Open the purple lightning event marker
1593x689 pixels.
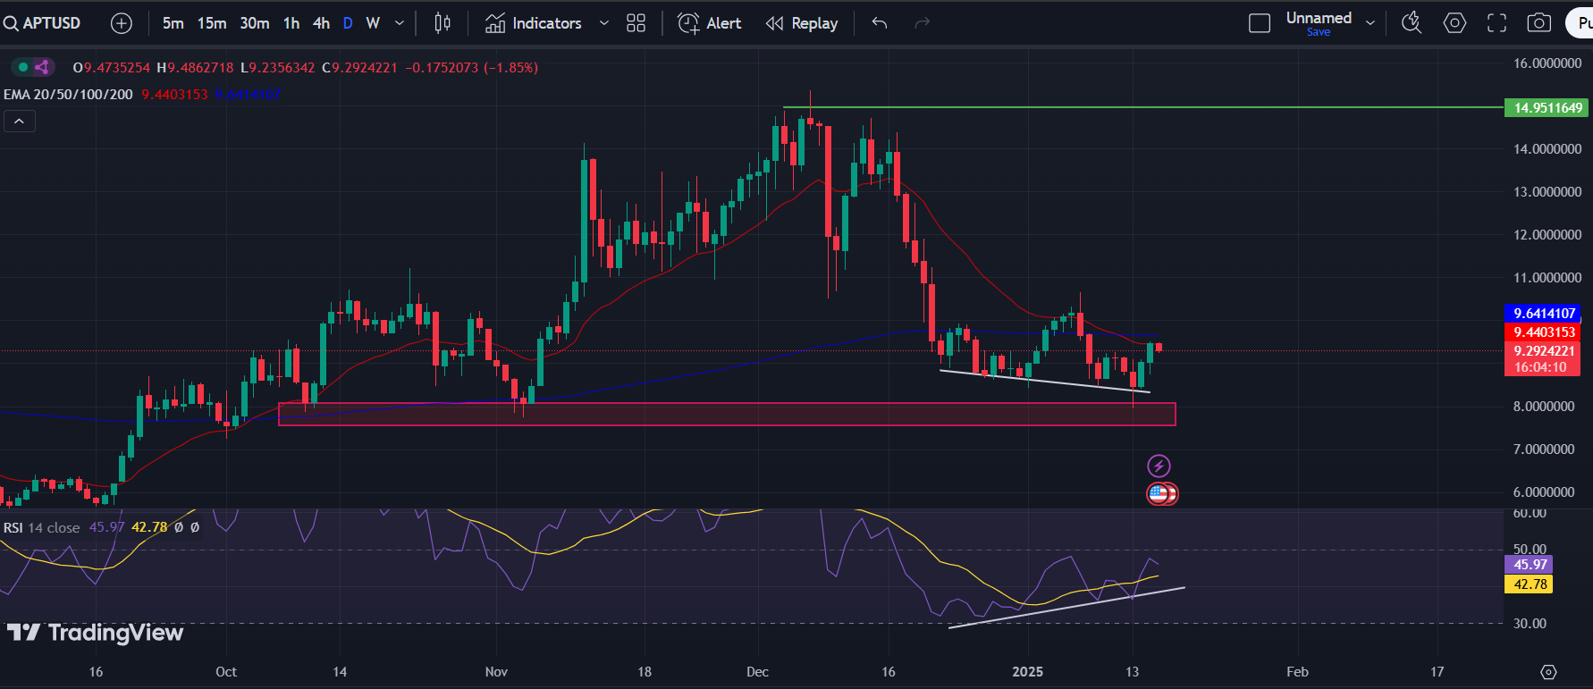coord(1159,466)
